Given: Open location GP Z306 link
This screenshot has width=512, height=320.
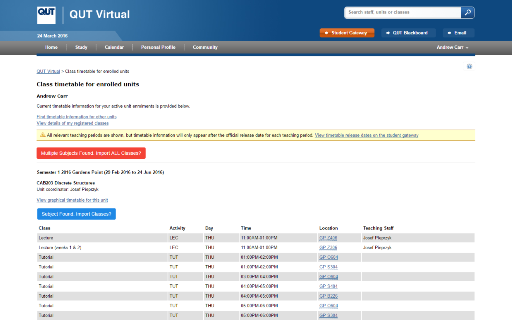Looking at the screenshot, I should coord(328,248).
